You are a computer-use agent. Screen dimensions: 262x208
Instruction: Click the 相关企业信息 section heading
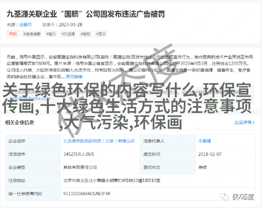[x=19, y=122]
